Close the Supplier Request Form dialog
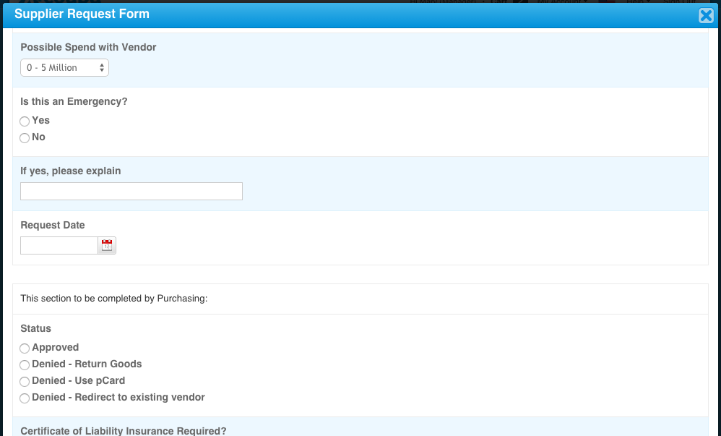This screenshot has height=436, width=721. 706,16
